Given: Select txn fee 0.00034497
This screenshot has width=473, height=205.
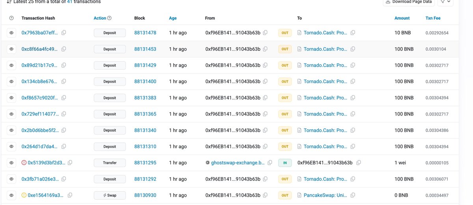Looking at the screenshot, I should pyautogui.click(x=437, y=195).
